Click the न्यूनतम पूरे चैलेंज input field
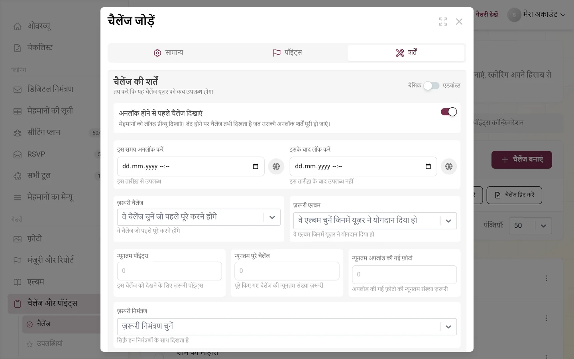This screenshot has width=574, height=359. click(287, 271)
